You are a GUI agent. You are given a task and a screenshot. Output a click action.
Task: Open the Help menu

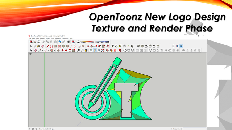(x=71, y=39)
